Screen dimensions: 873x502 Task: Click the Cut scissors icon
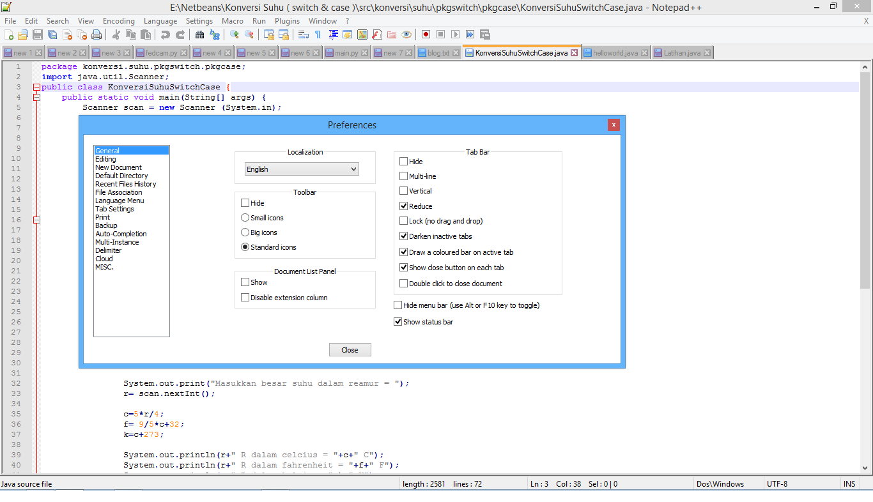[x=116, y=34]
